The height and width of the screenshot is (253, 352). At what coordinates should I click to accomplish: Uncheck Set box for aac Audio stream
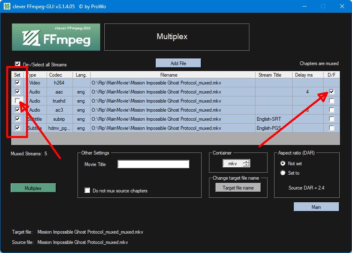pyautogui.click(x=17, y=91)
